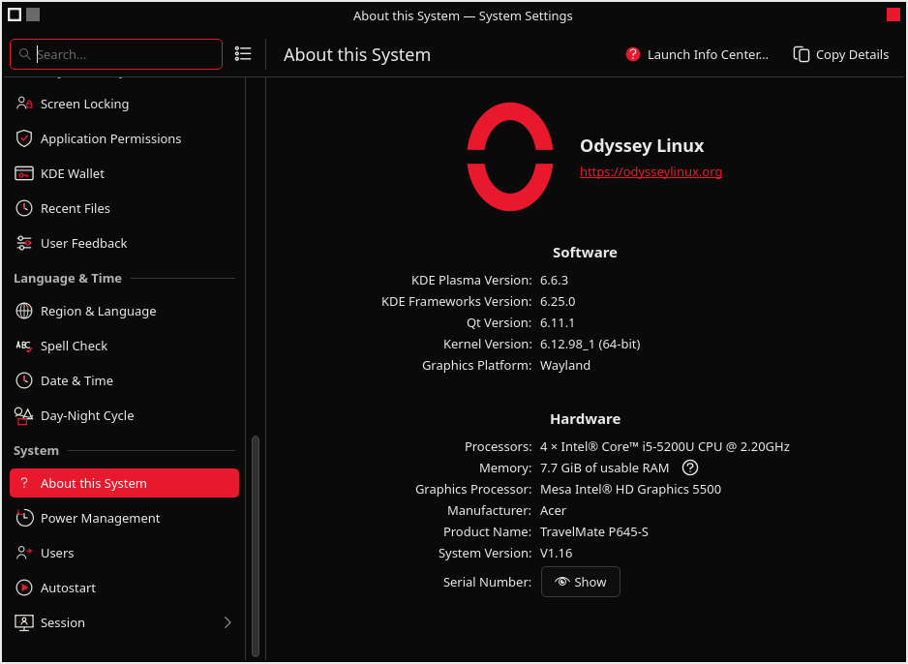
Task: Click the KDE Wallet icon
Action: [24, 173]
